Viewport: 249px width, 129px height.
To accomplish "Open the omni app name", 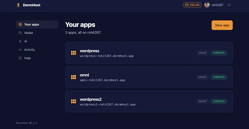I will pos(84,75).
